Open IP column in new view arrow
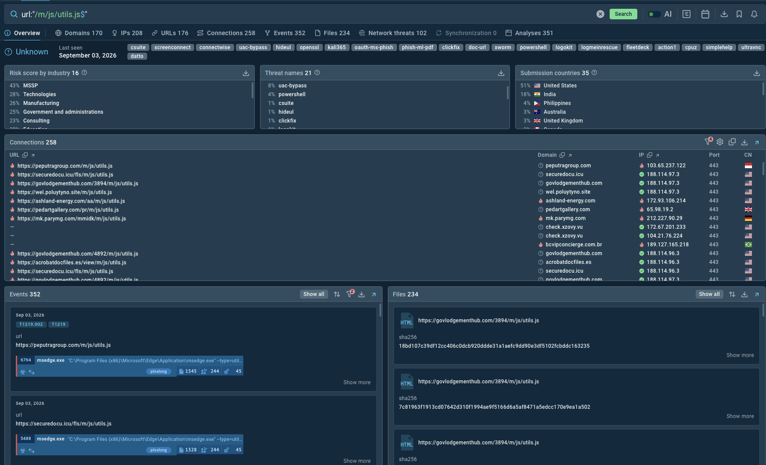Viewport: 766px width, 465px height. point(658,155)
